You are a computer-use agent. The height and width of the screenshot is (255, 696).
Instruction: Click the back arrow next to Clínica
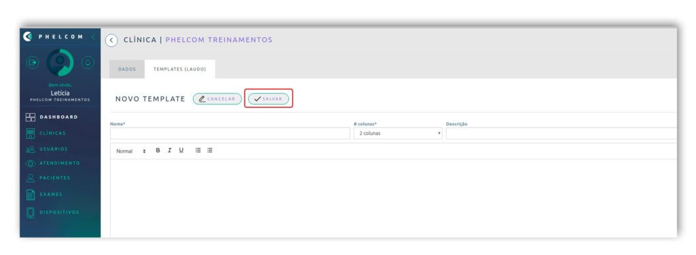pyautogui.click(x=111, y=40)
